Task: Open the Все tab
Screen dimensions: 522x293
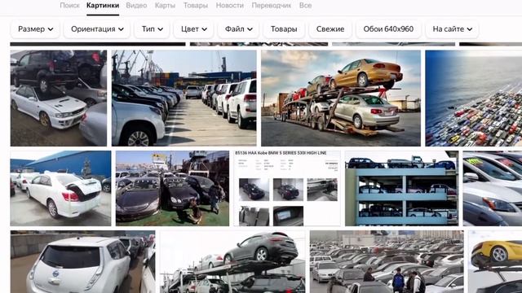Action: click(305, 6)
